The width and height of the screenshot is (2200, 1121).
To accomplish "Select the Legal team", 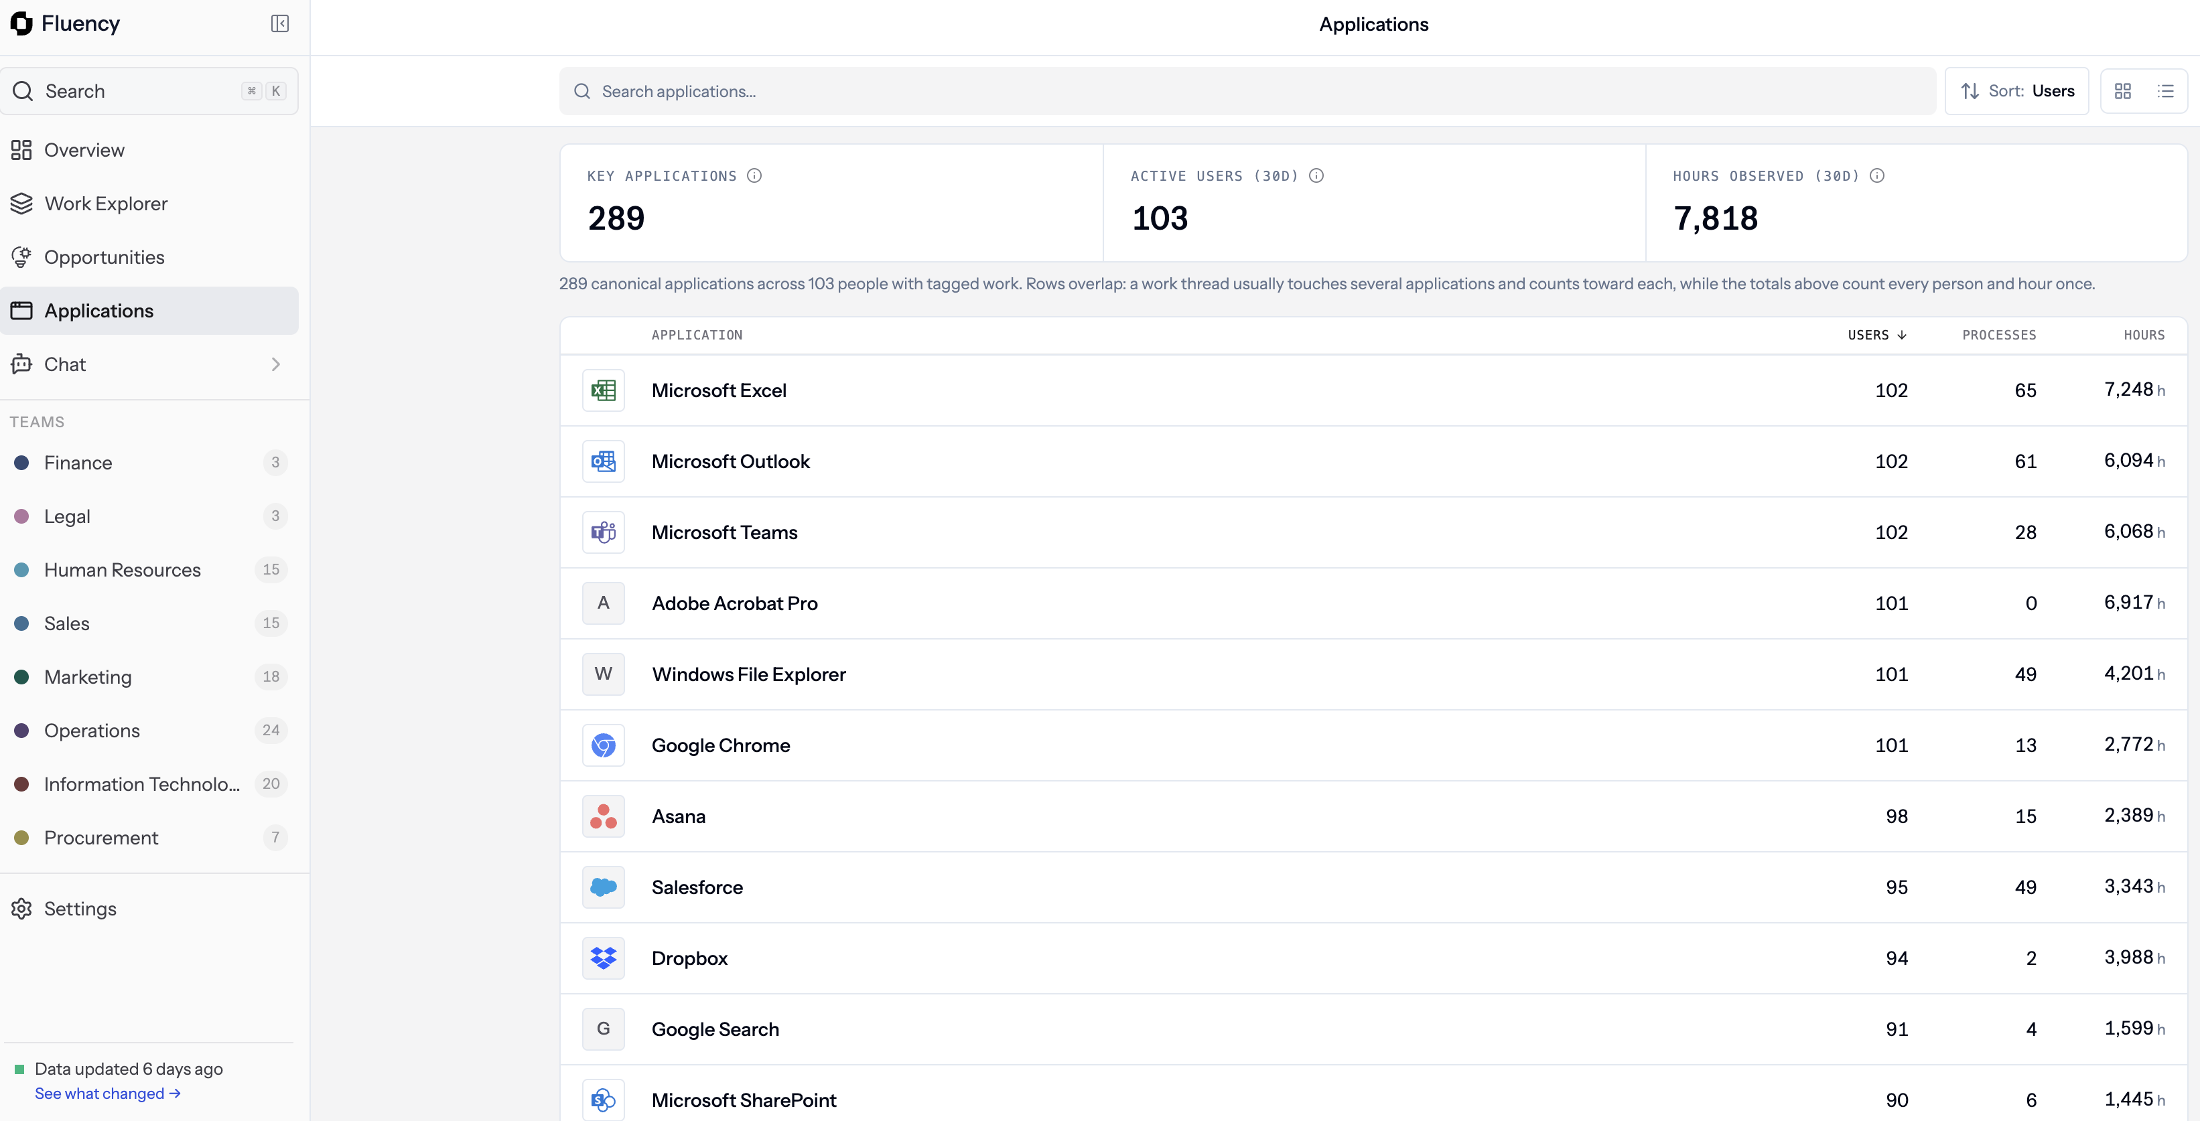I will [149, 516].
